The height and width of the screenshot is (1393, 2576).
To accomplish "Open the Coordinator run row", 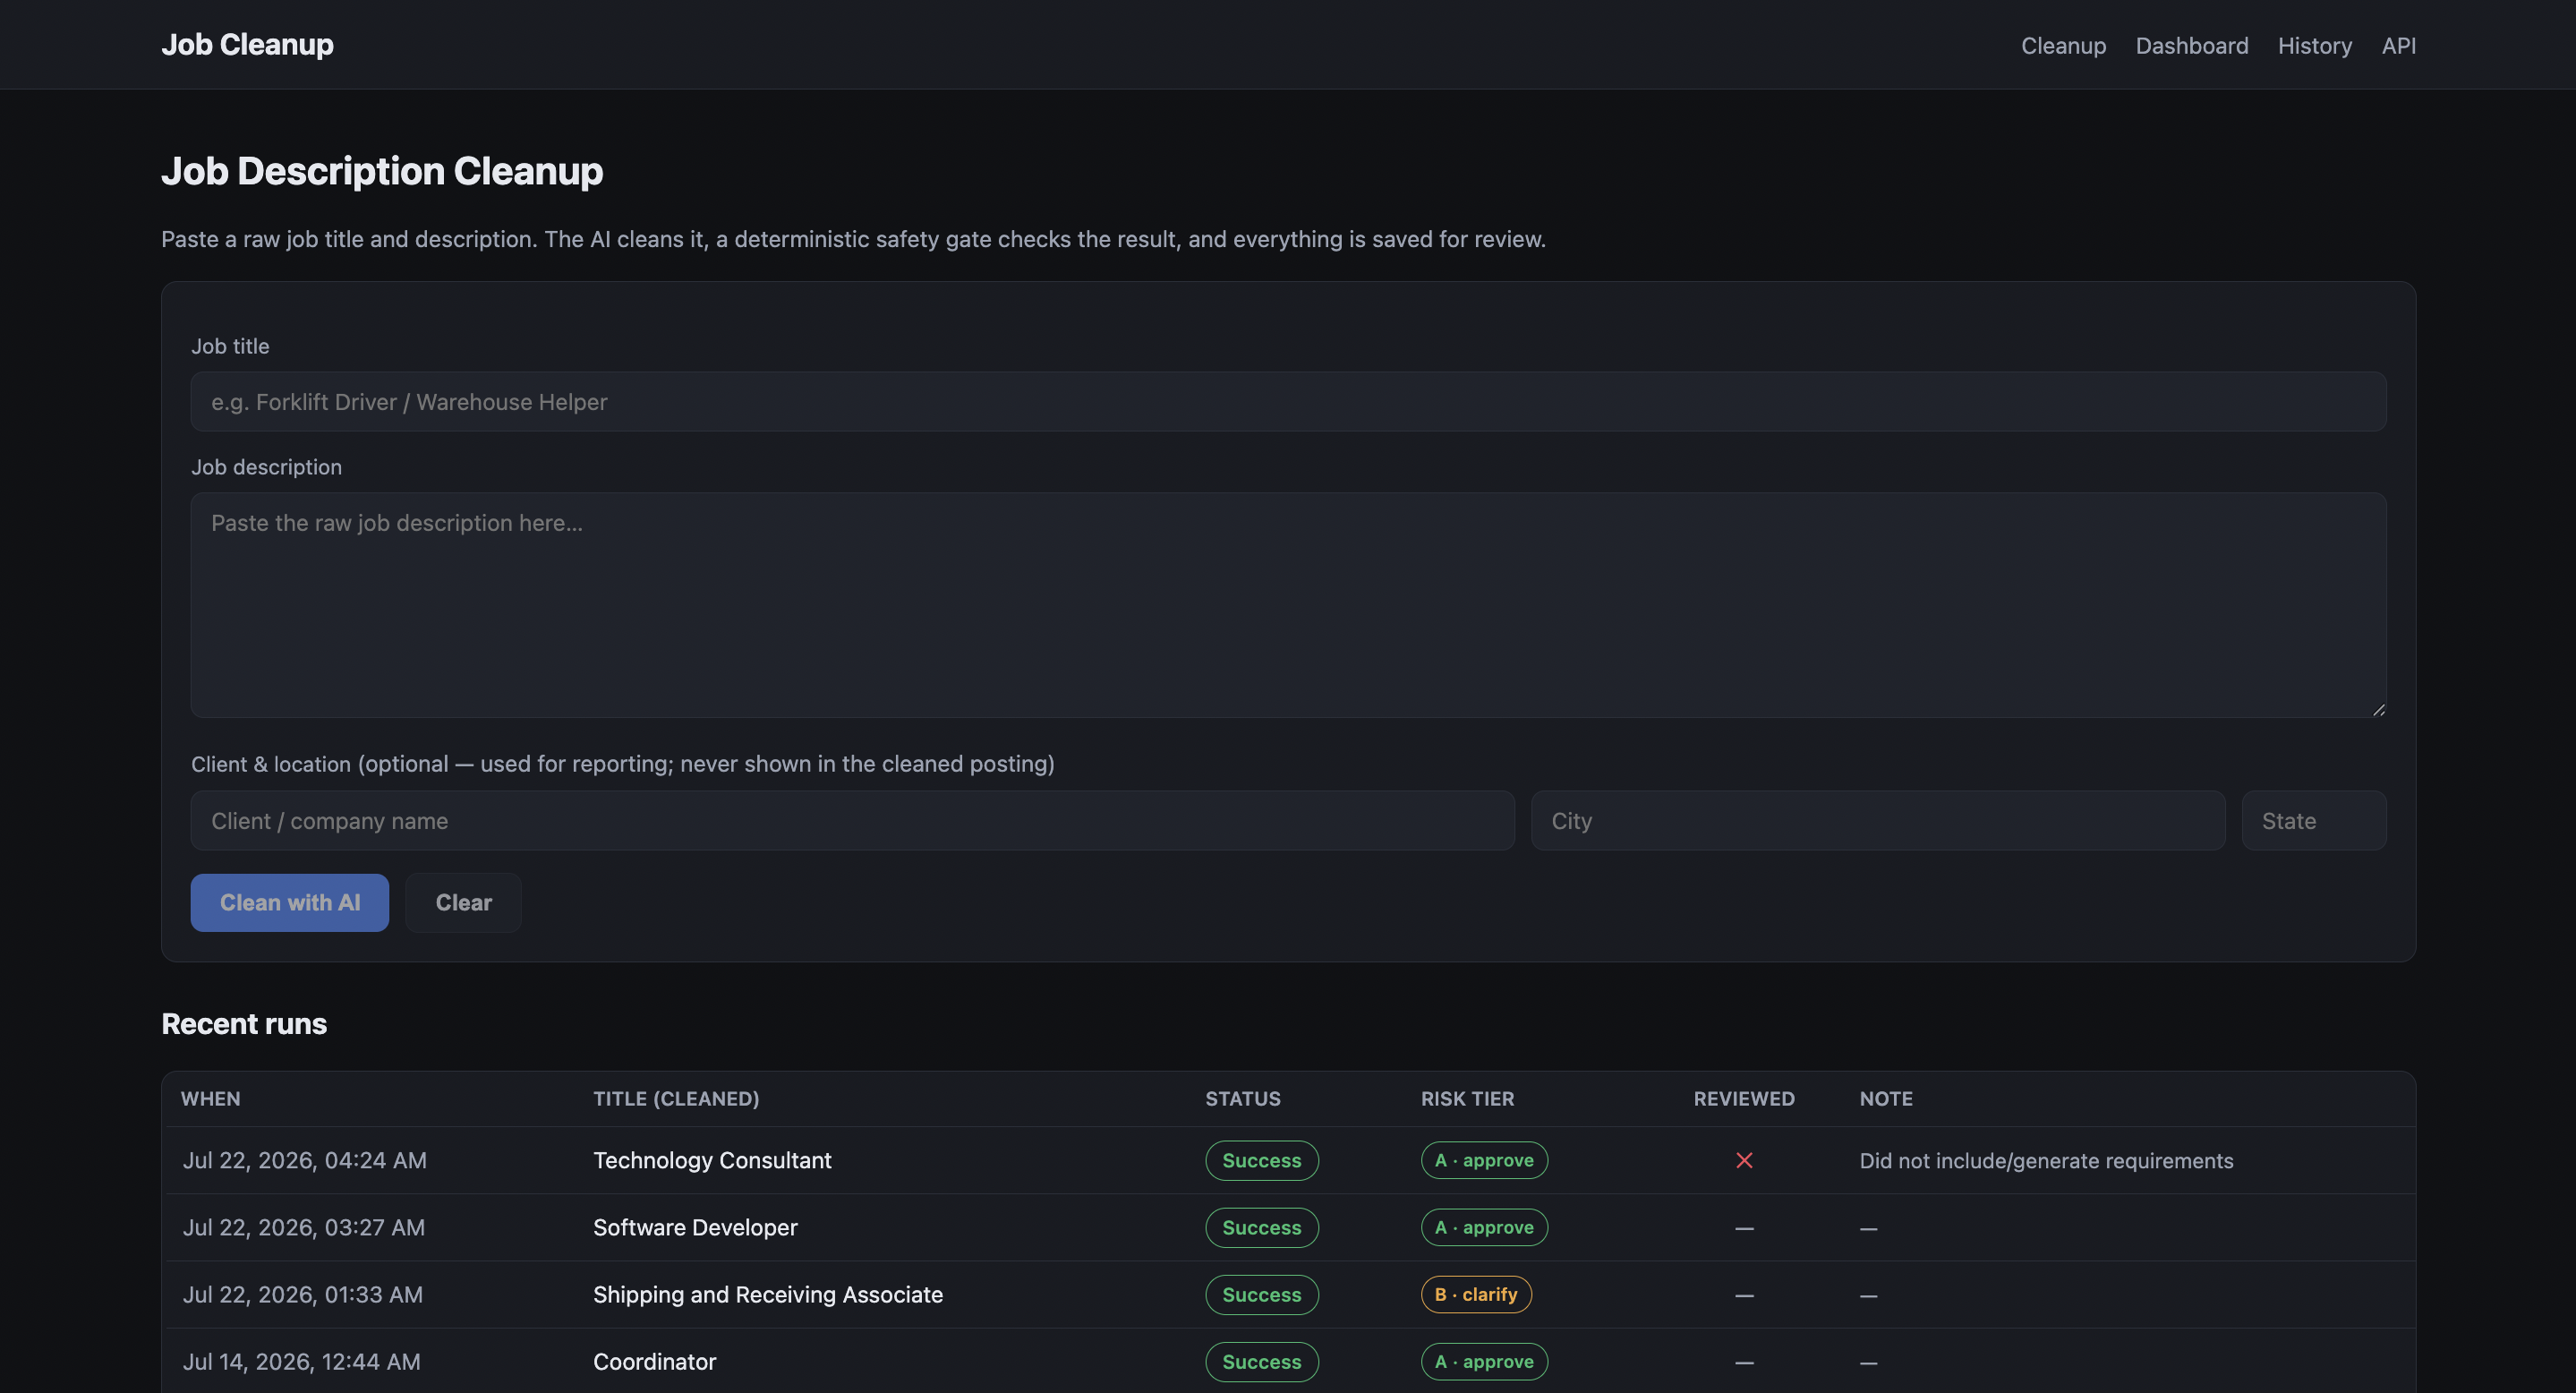I will click(x=1288, y=1362).
